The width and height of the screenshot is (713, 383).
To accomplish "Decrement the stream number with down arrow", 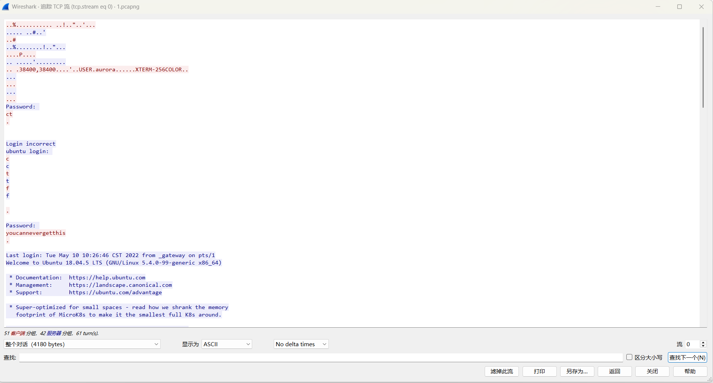I will click(x=703, y=346).
